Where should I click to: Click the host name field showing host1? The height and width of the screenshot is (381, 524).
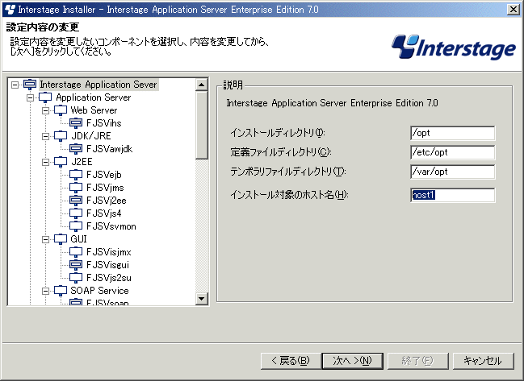(x=452, y=195)
